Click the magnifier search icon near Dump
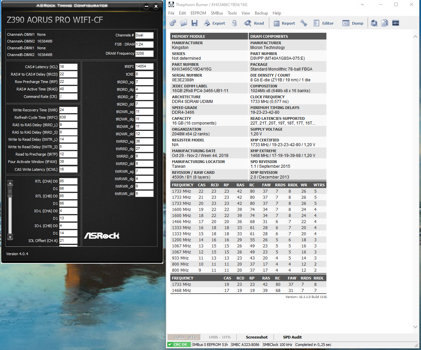 point(374,23)
